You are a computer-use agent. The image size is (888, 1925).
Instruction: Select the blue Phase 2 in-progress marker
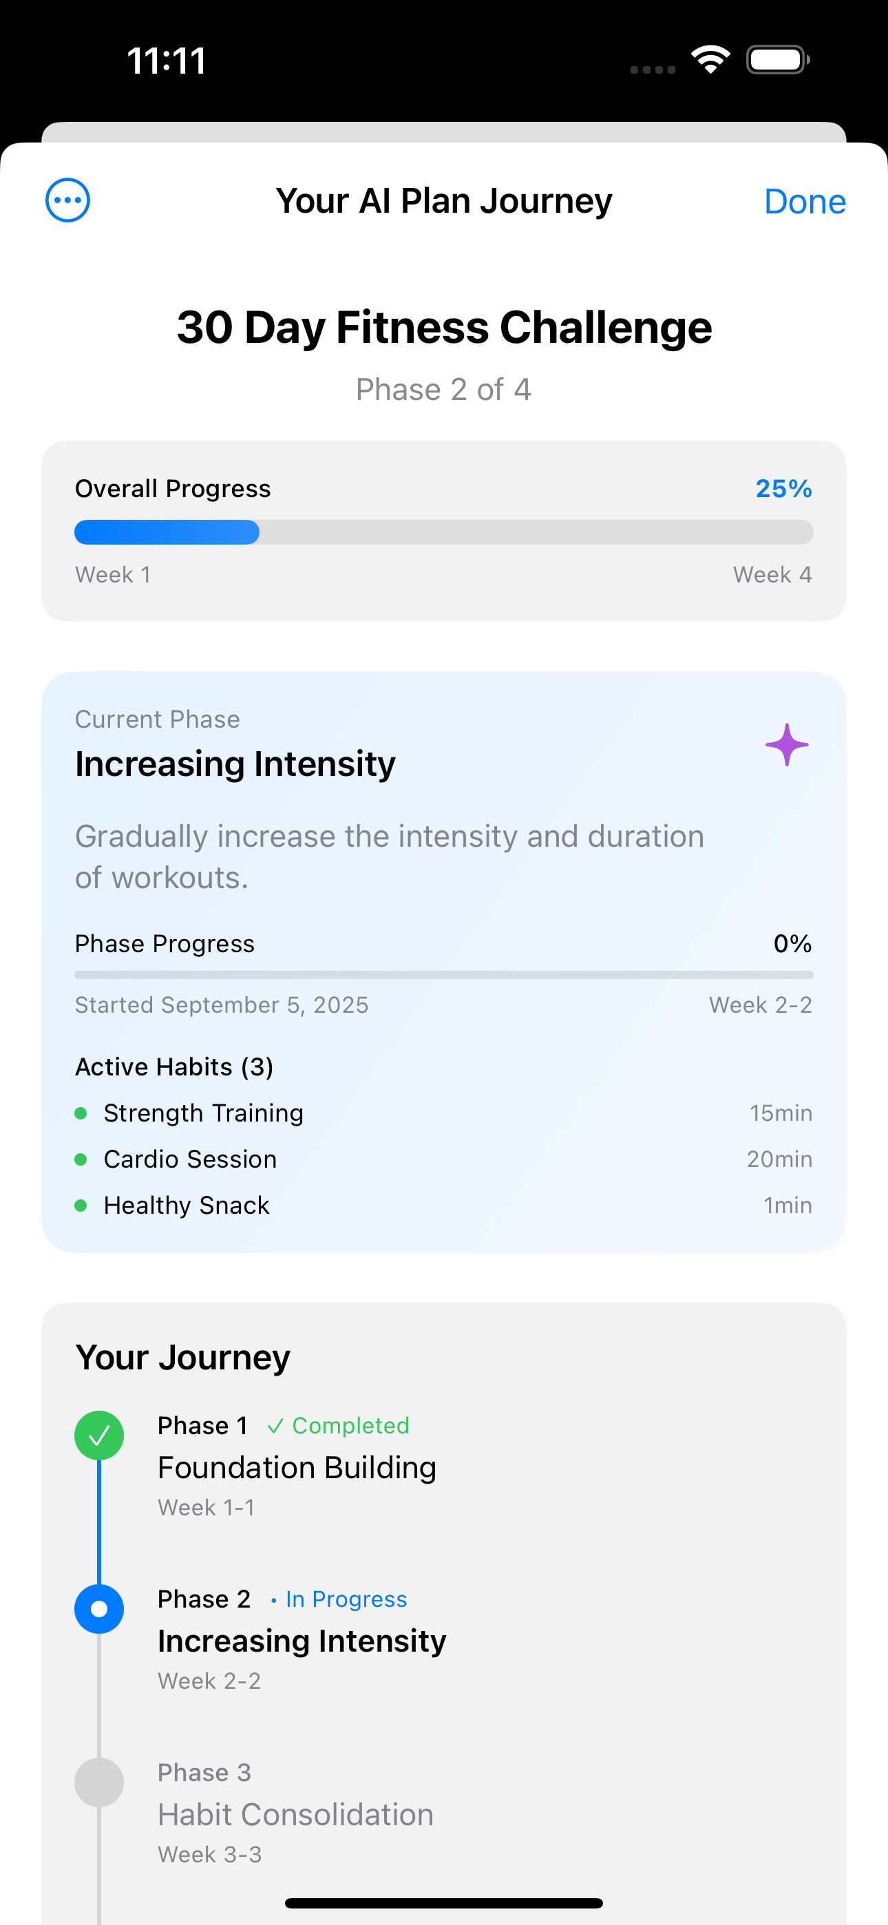pos(99,1609)
